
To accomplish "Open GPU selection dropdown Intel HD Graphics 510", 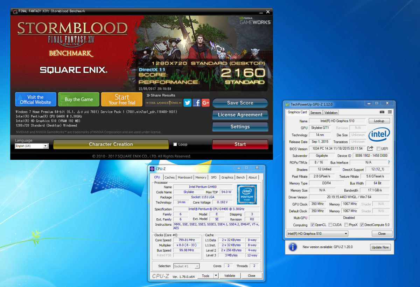I will (x=317, y=233).
